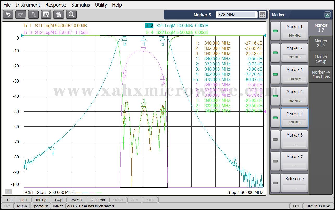Click the LCL status indicator
Screen dimensions: 335x210
click(x=296, y=206)
